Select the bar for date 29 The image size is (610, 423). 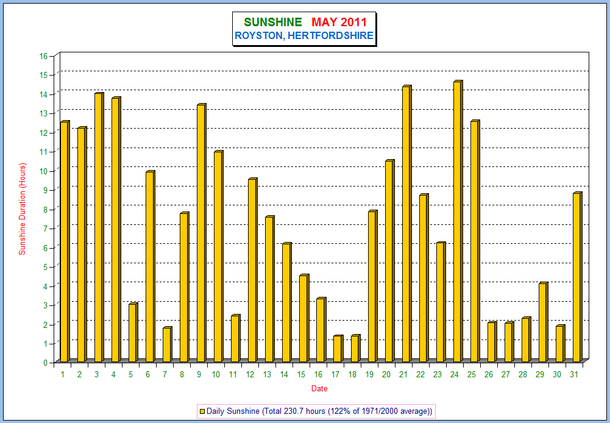click(x=544, y=322)
